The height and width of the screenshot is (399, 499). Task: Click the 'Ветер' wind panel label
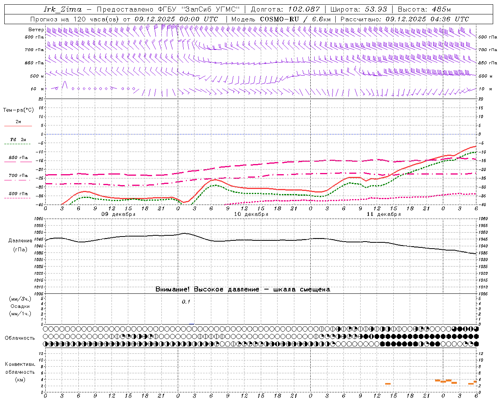(x=36, y=30)
